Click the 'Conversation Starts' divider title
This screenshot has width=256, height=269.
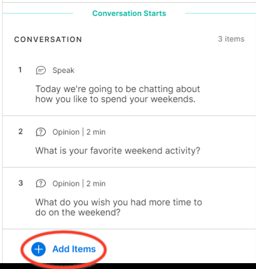pyautogui.click(x=129, y=13)
